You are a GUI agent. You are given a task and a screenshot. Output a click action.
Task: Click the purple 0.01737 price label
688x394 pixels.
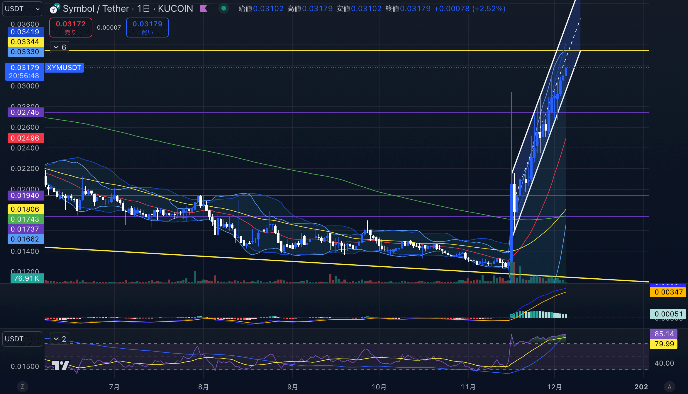26,229
